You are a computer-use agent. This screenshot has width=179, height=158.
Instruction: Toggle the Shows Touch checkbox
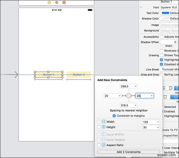coord(161,55)
